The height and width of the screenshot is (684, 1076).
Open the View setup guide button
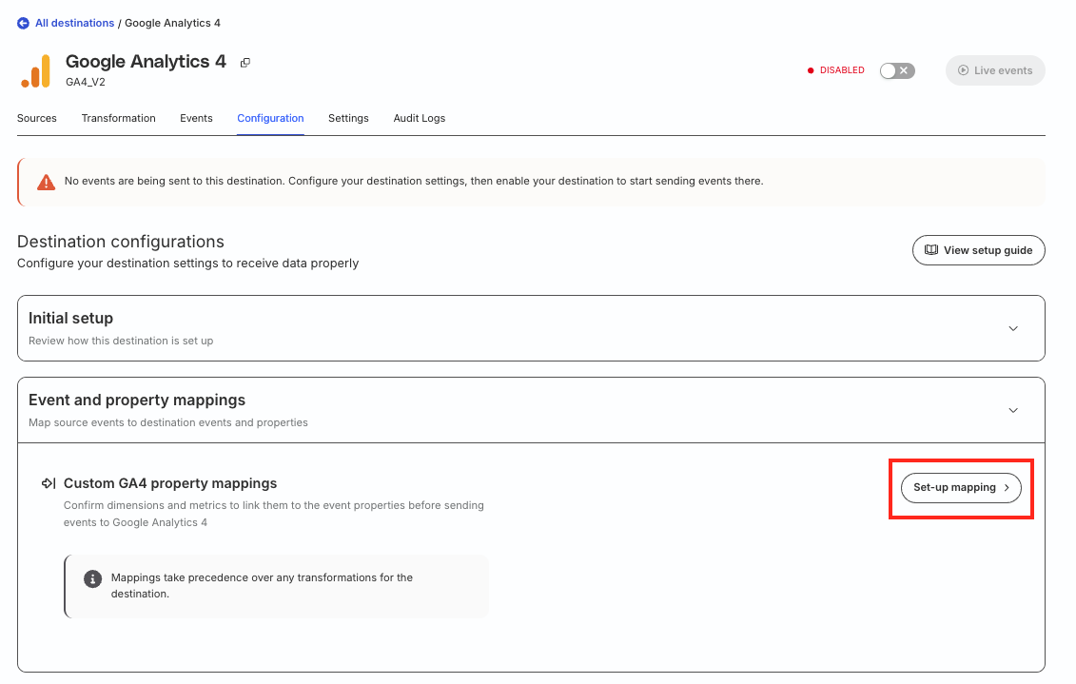coord(979,250)
